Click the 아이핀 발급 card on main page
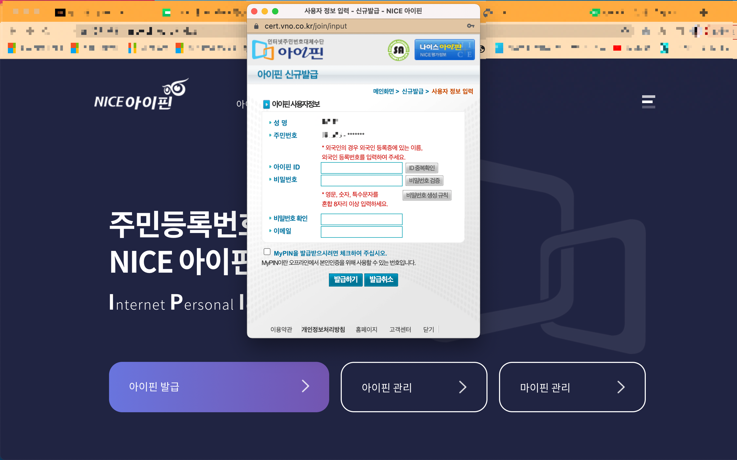 219,387
